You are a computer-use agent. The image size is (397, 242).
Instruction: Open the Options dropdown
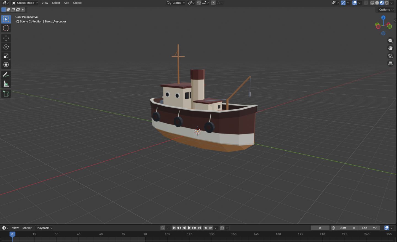pyautogui.click(x=386, y=10)
